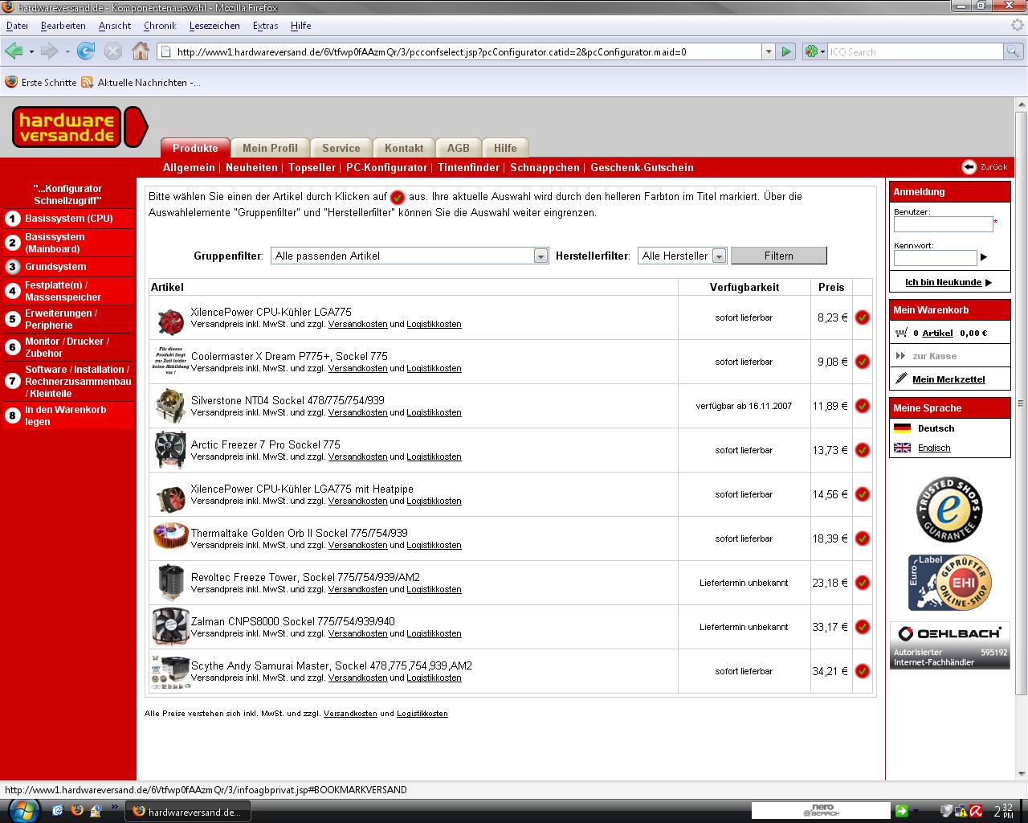
Task: Click the ICQ Search magnifier icon
Action: point(1014,51)
